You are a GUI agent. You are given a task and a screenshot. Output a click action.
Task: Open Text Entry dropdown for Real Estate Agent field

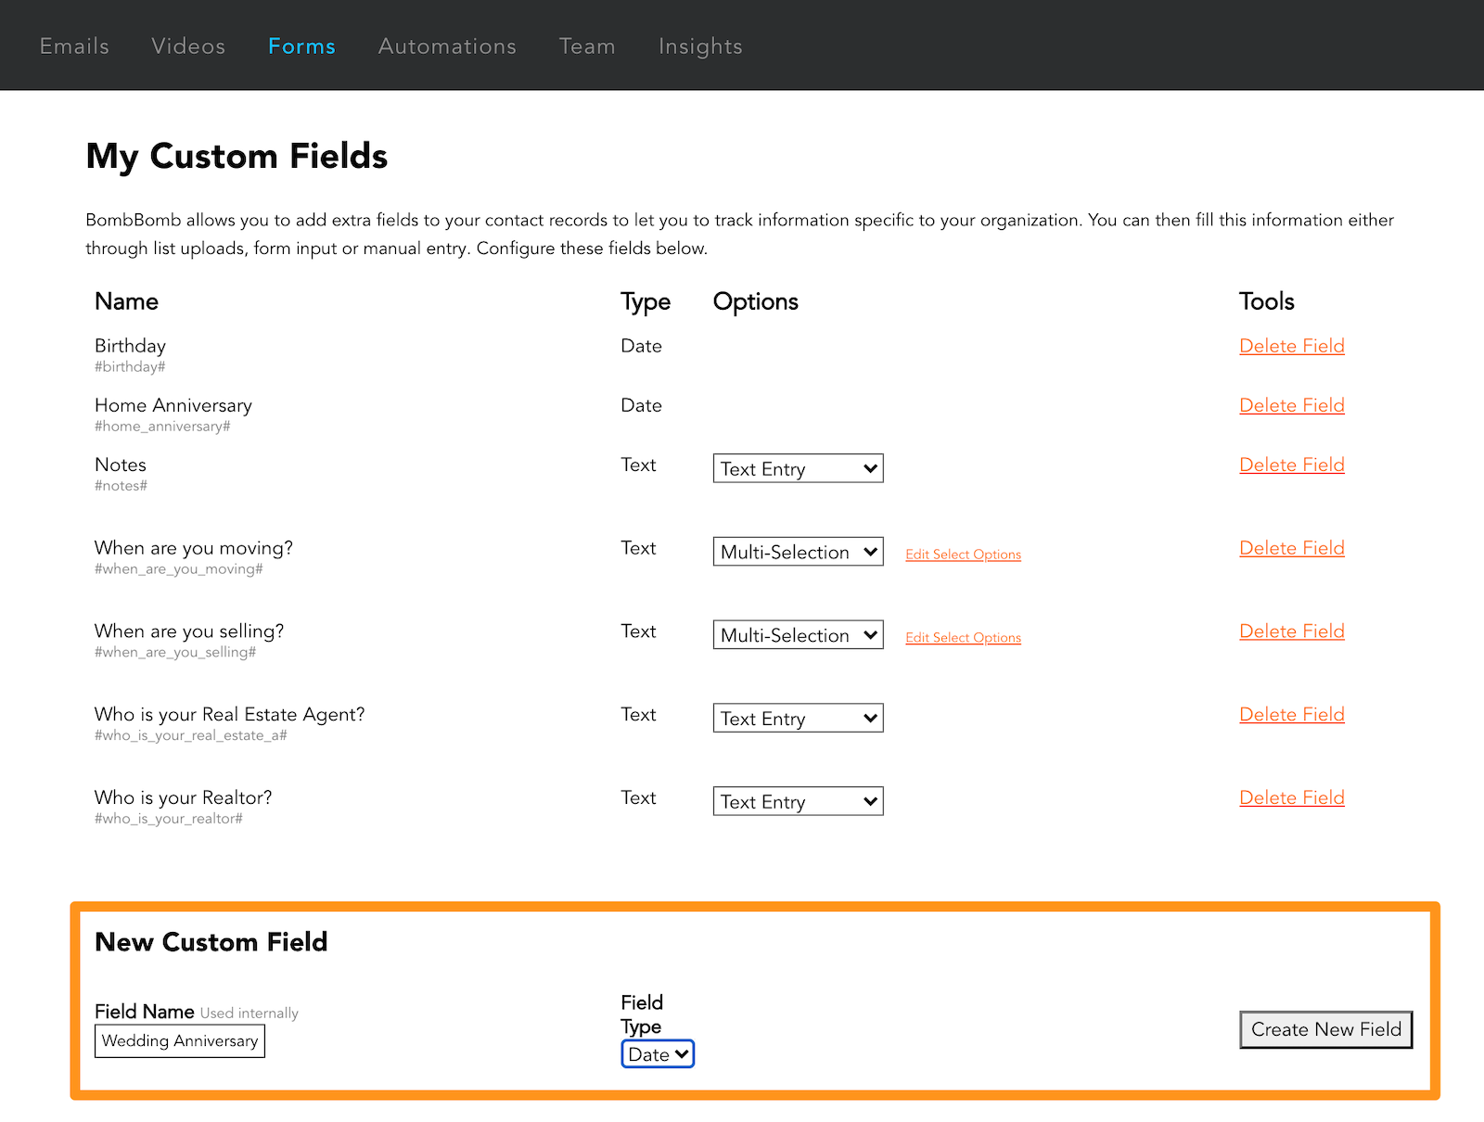pyautogui.click(x=798, y=719)
